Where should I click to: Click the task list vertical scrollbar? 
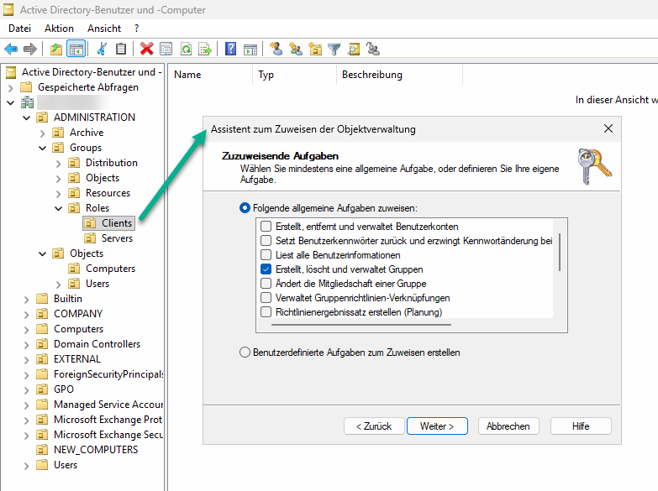(558, 252)
